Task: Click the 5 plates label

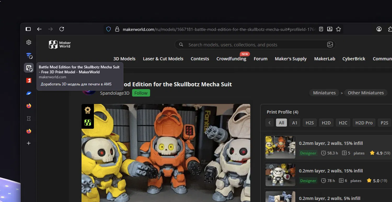Action: coord(353,153)
